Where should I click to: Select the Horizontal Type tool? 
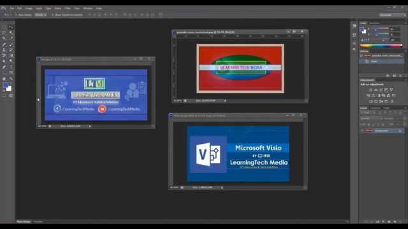coord(11,67)
